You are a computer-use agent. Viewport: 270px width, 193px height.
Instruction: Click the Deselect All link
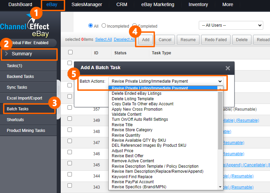tap(124, 39)
